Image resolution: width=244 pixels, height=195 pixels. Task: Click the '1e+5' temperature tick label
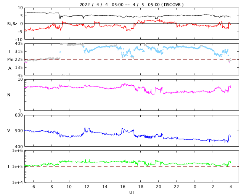(17, 166)
